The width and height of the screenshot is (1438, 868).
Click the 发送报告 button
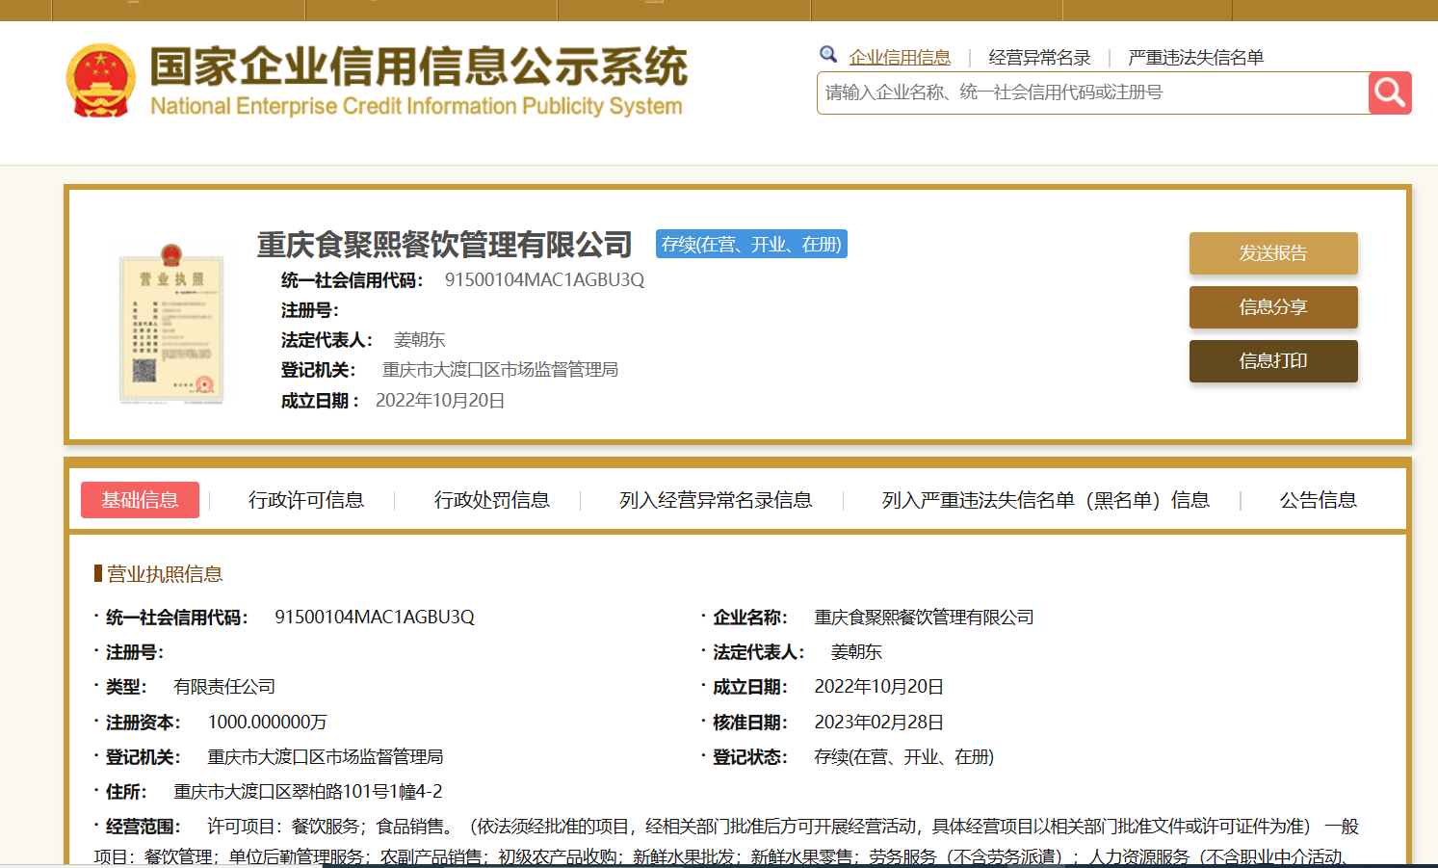coord(1273,253)
